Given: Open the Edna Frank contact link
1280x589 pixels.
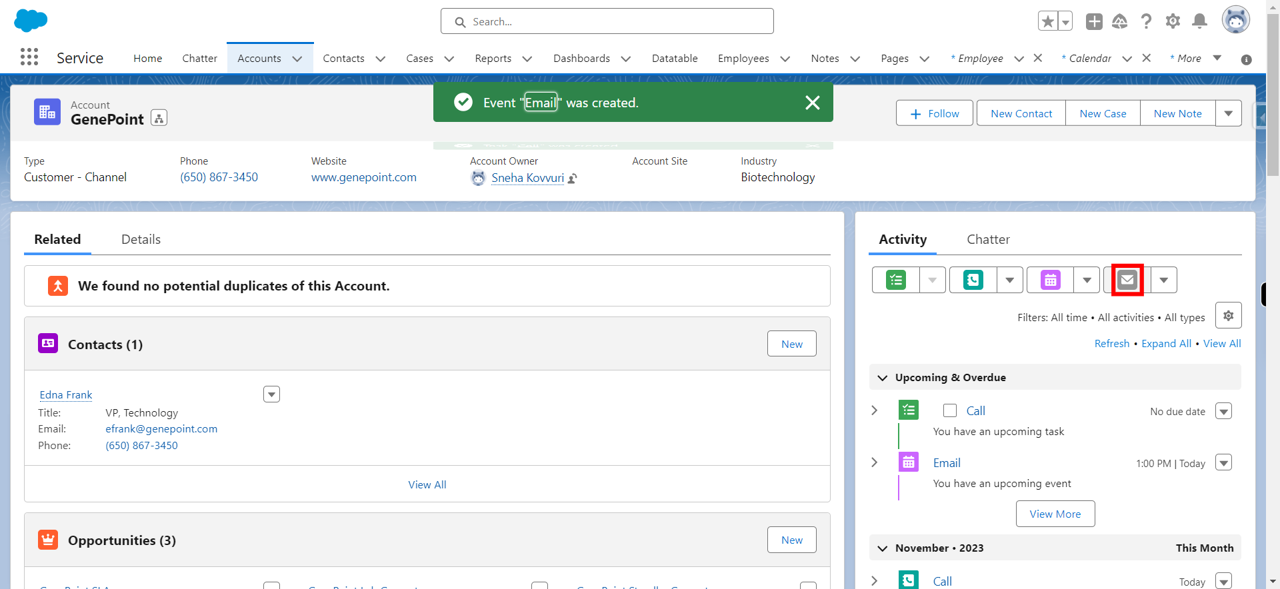Looking at the screenshot, I should (x=66, y=395).
